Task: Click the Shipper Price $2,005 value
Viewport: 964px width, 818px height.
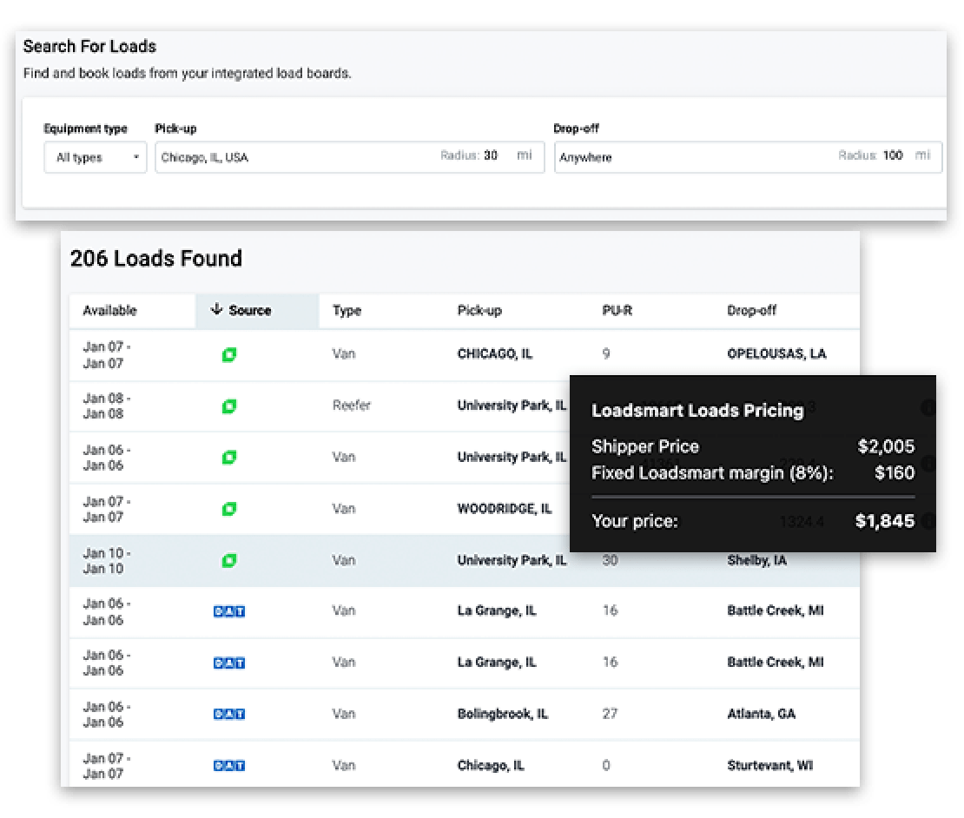Action: pos(886,446)
